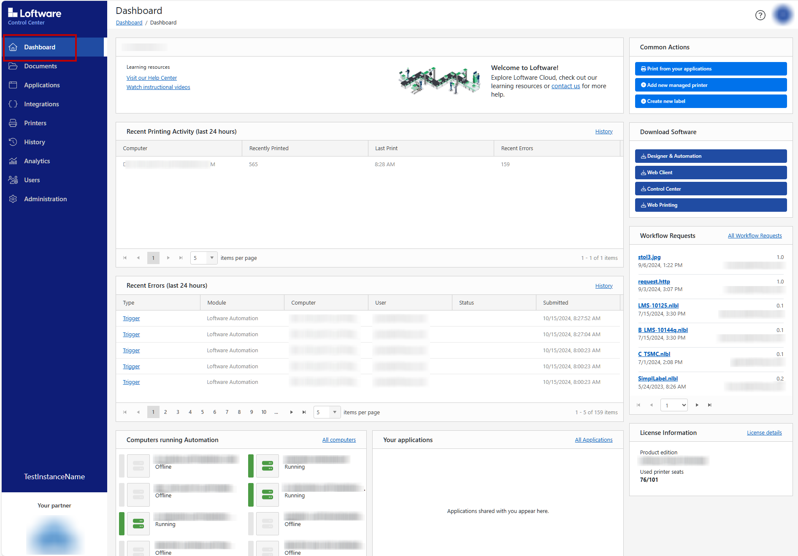This screenshot has width=798, height=556.
Task: Open Visit our Help Center link
Action: click(151, 78)
